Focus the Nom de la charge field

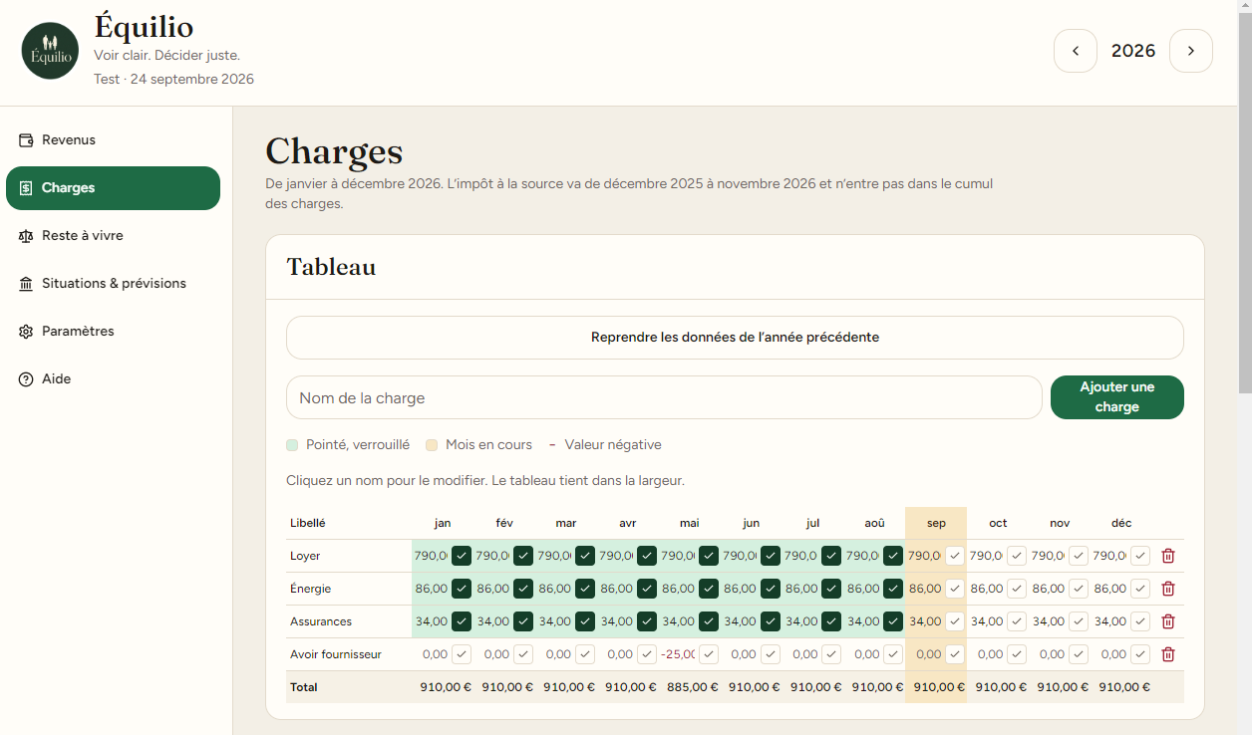[x=664, y=397]
